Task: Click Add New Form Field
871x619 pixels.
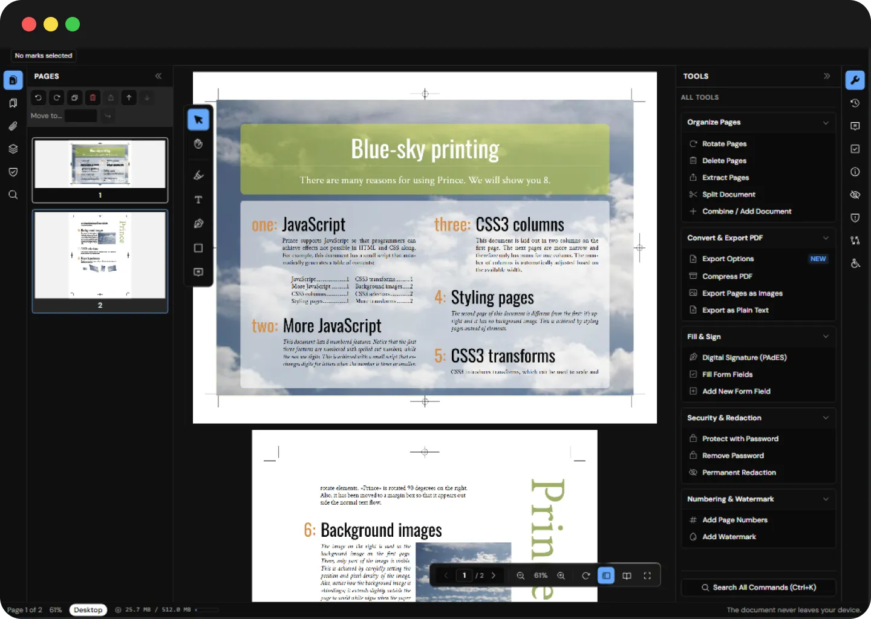Action: point(758,391)
